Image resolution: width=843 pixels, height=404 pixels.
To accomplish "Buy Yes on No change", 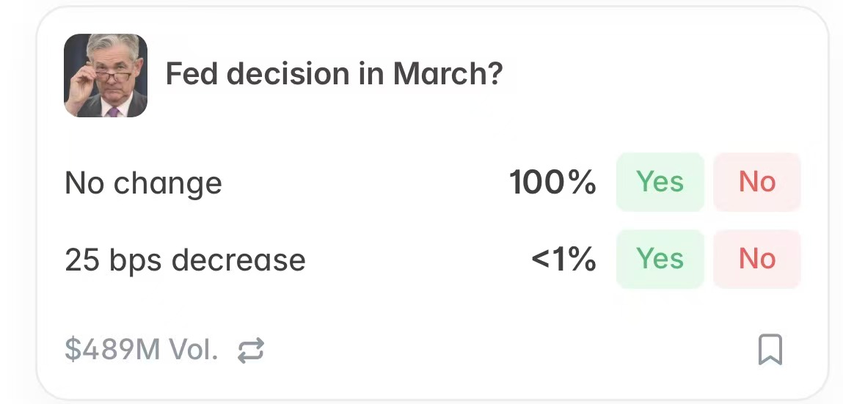I will (660, 182).
